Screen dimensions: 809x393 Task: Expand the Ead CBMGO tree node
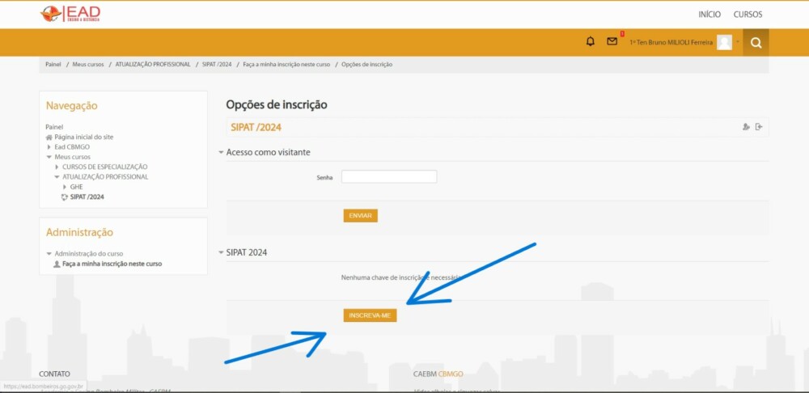[49, 147]
